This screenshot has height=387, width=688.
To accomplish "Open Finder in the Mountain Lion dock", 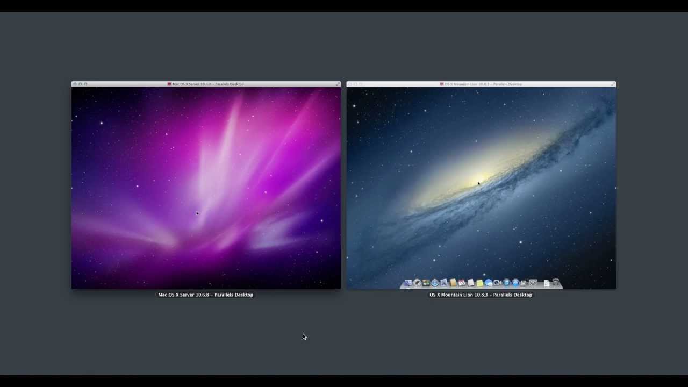I will (408, 283).
